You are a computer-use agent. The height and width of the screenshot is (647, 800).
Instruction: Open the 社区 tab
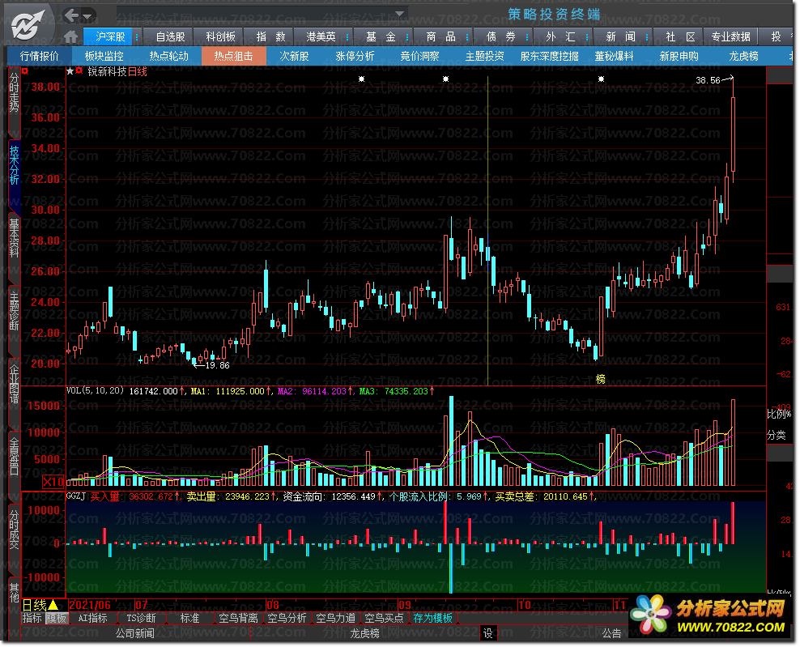click(x=680, y=36)
